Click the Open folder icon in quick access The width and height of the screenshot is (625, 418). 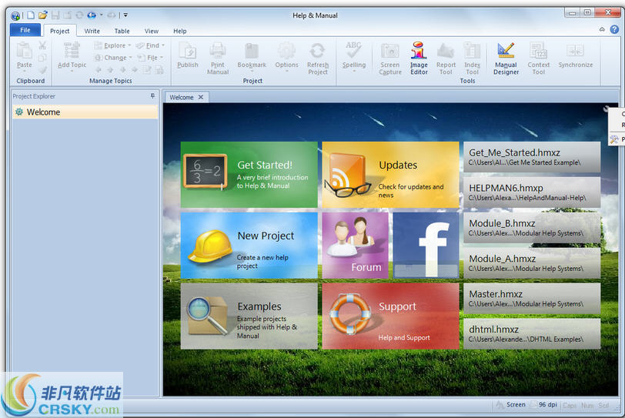tap(43, 15)
